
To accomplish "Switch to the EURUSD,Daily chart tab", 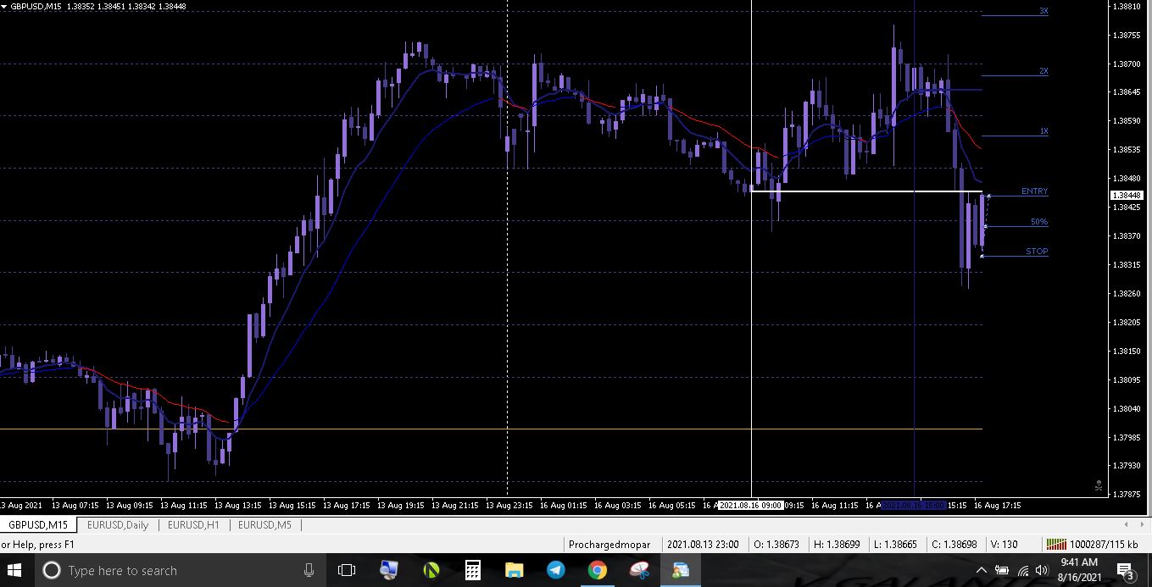I will (x=118, y=524).
